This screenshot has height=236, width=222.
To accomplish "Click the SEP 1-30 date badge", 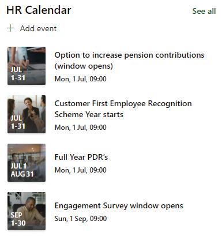I will [x=18, y=219].
